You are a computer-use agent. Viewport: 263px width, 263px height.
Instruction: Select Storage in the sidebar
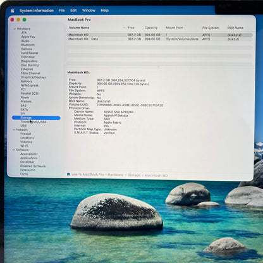tap(36, 118)
